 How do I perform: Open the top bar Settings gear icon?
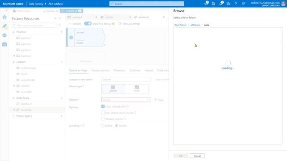[228, 4]
